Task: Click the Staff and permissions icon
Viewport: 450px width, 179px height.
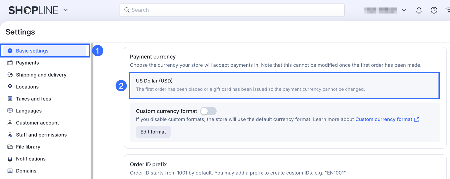Action: coord(10,135)
